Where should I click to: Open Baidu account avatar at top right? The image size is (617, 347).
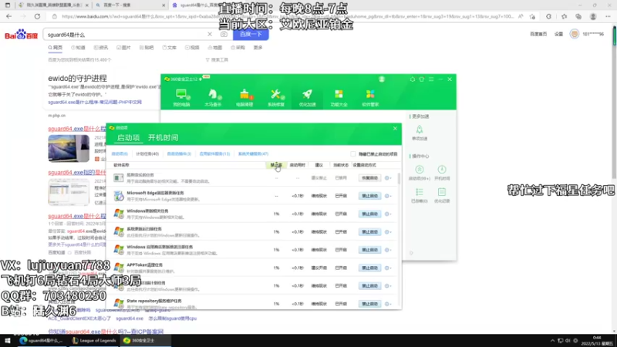575,34
